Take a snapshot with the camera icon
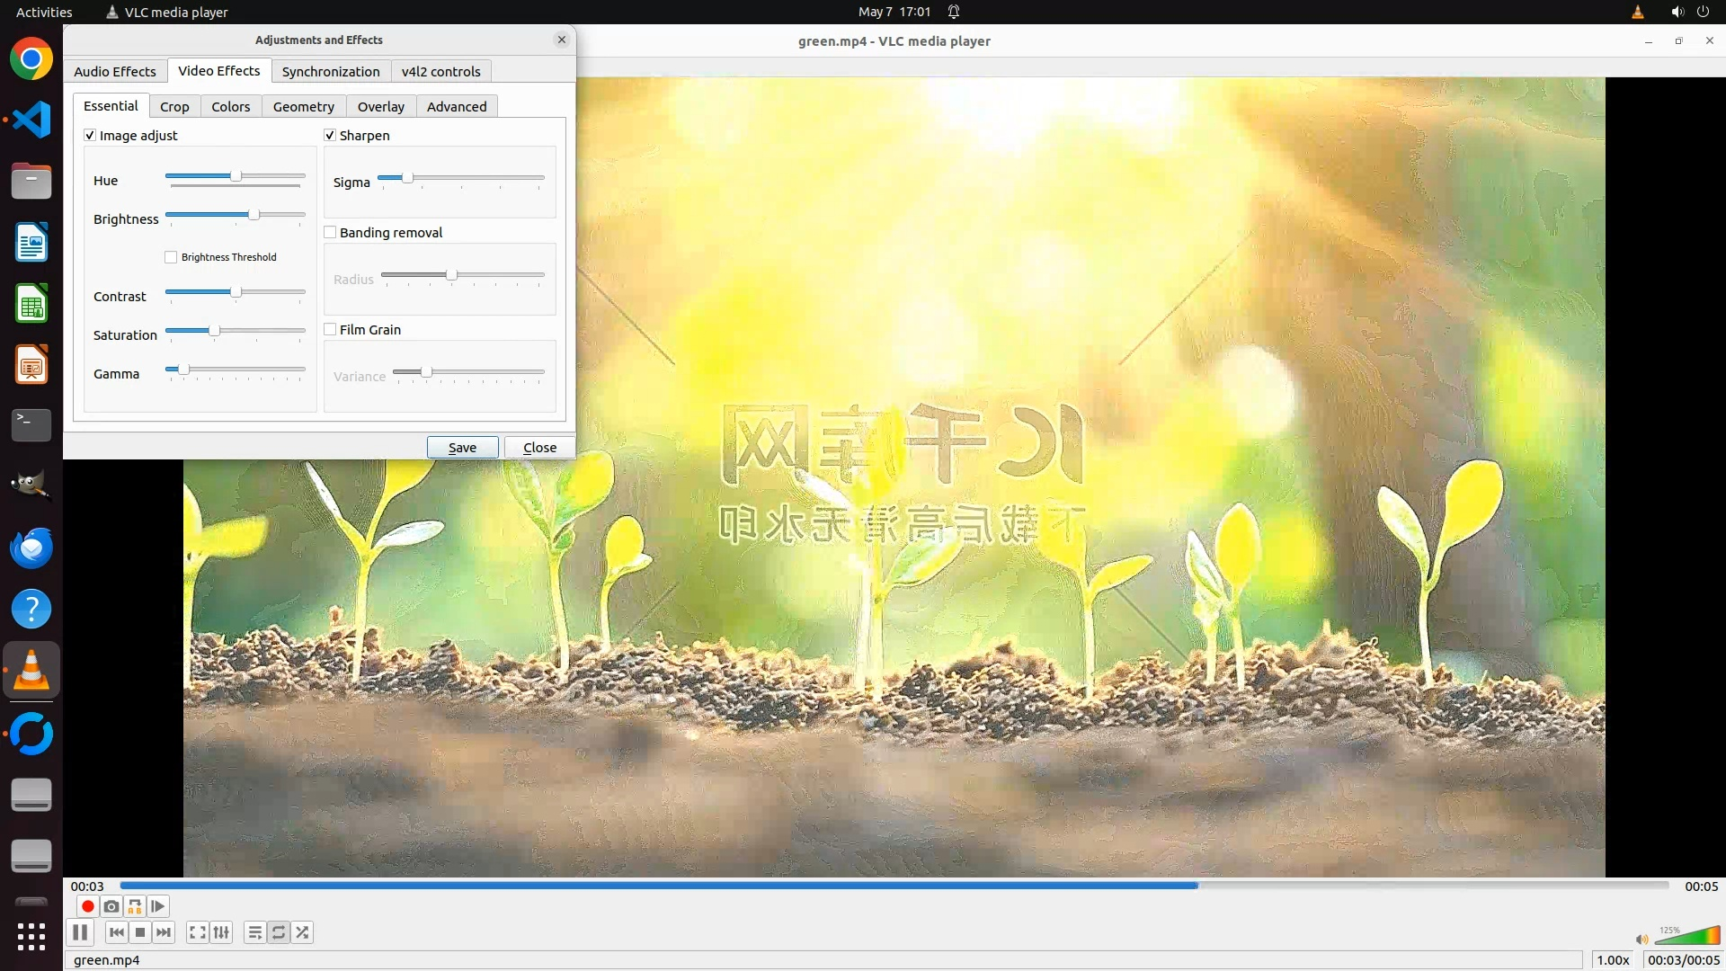The height and width of the screenshot is (971, 1726). (x=111, y=906)
